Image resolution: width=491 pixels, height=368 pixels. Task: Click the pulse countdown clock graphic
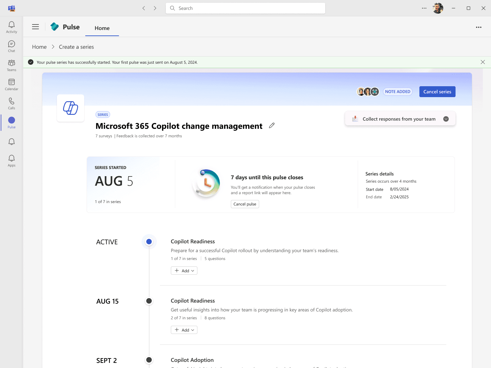coord(206,183)
